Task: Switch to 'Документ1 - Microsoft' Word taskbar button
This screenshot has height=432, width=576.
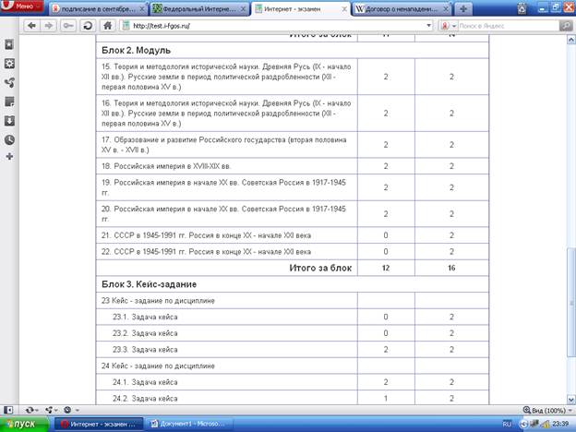Action: click(187, 424)
